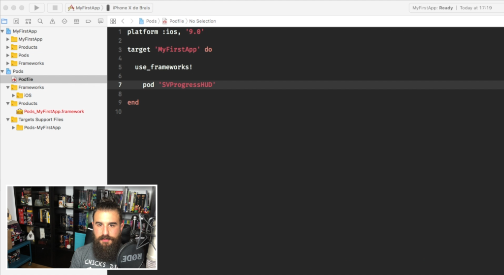The image size is (504, 275).
Task: Click line 1 platform :ios code
Action: tap(165, 32)
